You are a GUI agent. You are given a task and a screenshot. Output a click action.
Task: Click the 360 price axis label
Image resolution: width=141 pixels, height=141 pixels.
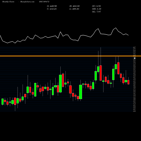pyautogui.click(x=134, y=91)
